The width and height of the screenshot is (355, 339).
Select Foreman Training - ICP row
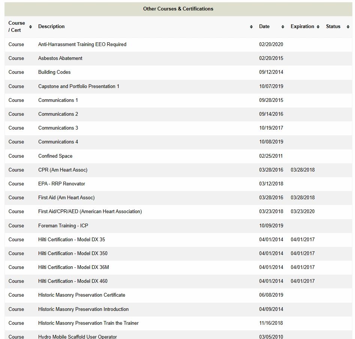point(178,226)
